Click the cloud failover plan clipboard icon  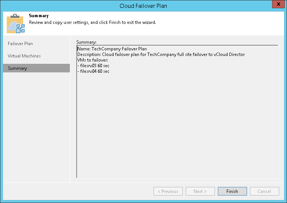pos(16,24)
